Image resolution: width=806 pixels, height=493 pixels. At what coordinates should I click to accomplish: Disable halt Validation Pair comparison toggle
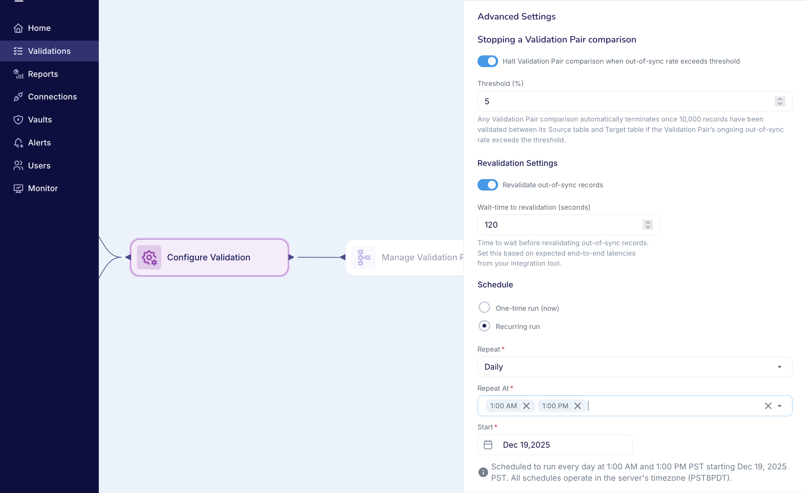click(487, 61)
